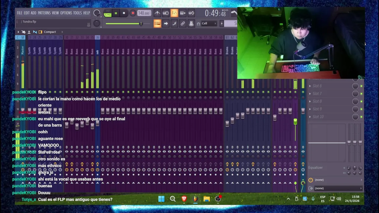Click FL Studio taskbar icon
The image size is (379, 213).
(195, 199)
